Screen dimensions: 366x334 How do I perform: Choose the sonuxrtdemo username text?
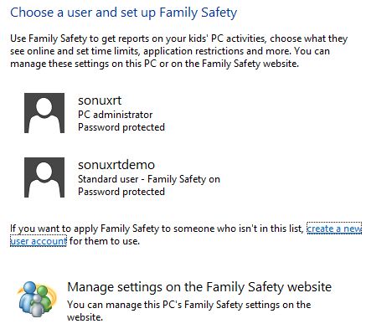pyautogui.click(x=116, y=165)
